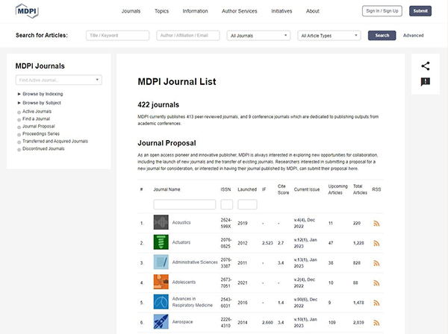The height and width of the screenshot is (334, 448).
Task: Open the Advanced search link
Action: tap(413, 35)
